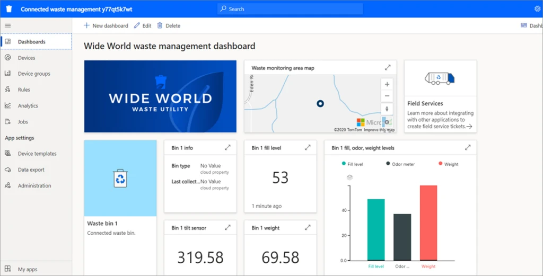543x276 pixels.
Task: Open Jobs in the sidebar
Action: pyautogui.click(x=37, y=122)
